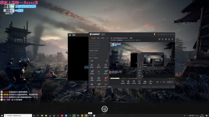This screenshot has width=209, height=117.
Task: Select the 图片 2 source row
Action: pyautogui.click(x=99, y=58)
